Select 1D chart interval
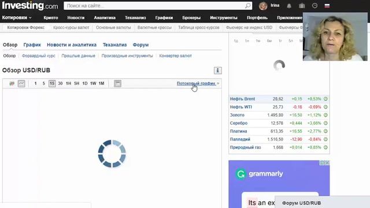370x208 pixels. (85, 83)
